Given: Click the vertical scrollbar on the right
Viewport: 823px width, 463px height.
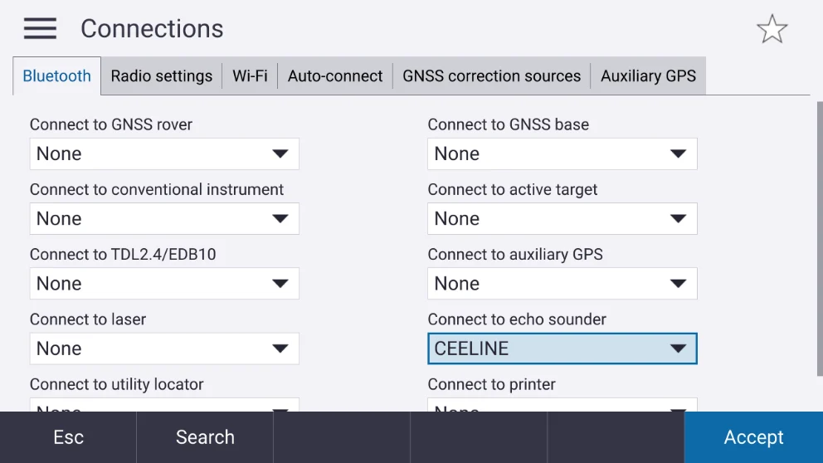Looking at the screenshot, I should (x=820, y=239).
